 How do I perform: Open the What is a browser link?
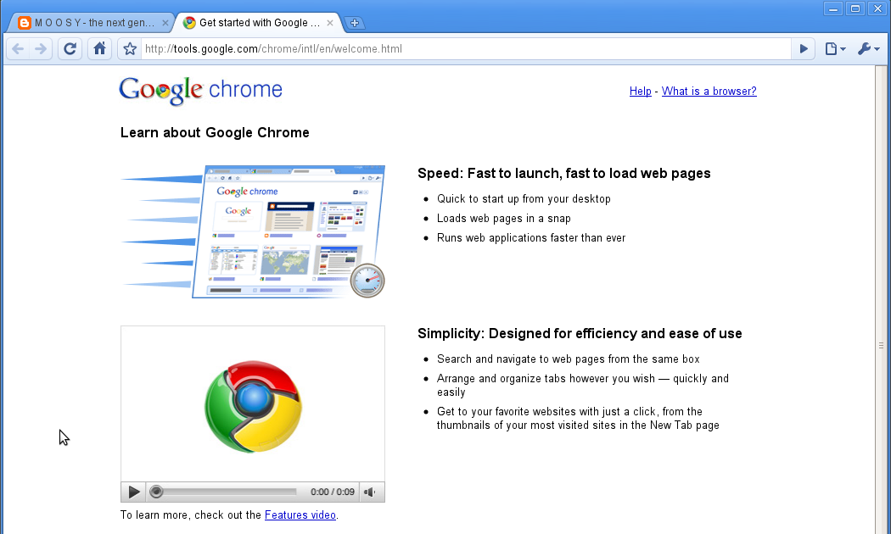click(709, 91)
